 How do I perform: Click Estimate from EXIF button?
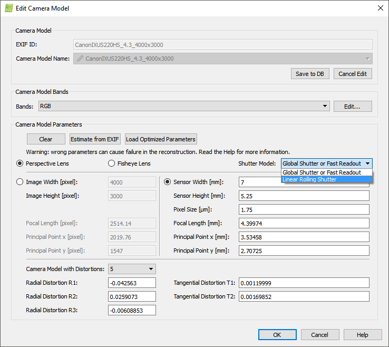point(95,139)
